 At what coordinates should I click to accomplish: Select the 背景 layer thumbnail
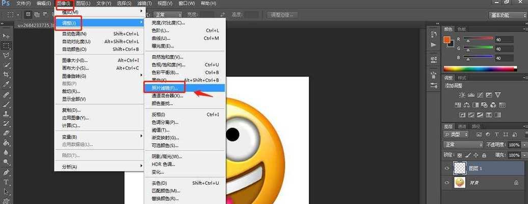pos(460,183)
